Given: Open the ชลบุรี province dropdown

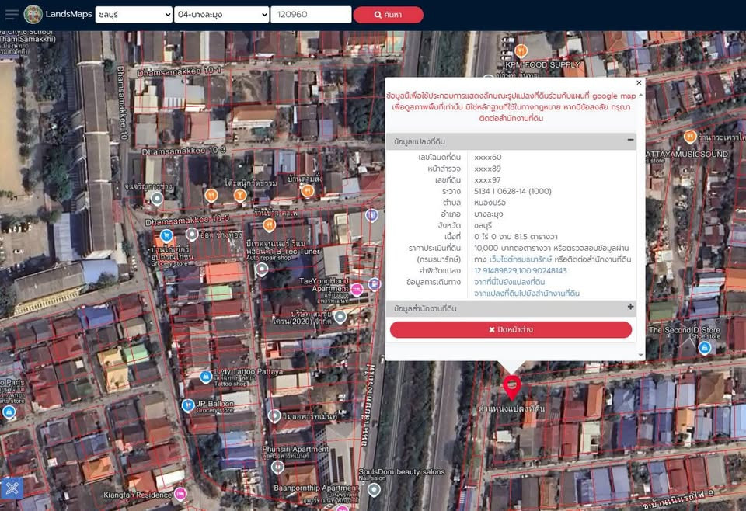Looking at the screenshot, I should point(134,14).
